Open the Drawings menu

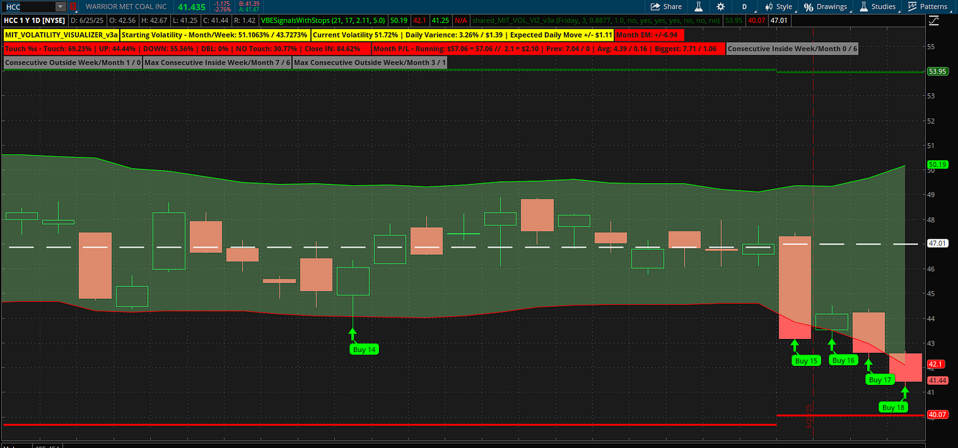click(x=826, y=7)
